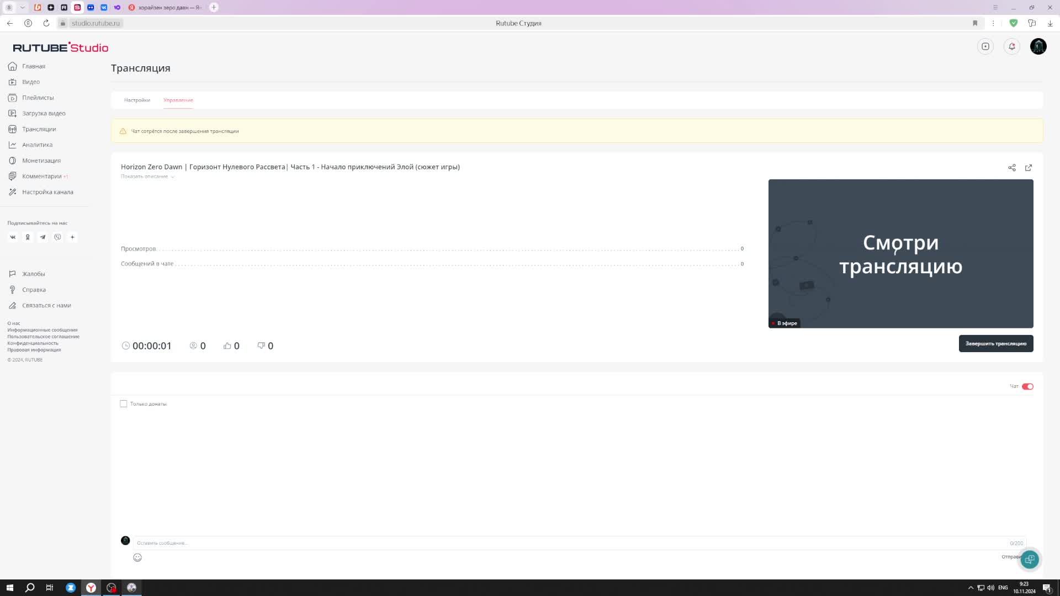
Task: Toggle the Чат switch off
Action: point(1027,386)
